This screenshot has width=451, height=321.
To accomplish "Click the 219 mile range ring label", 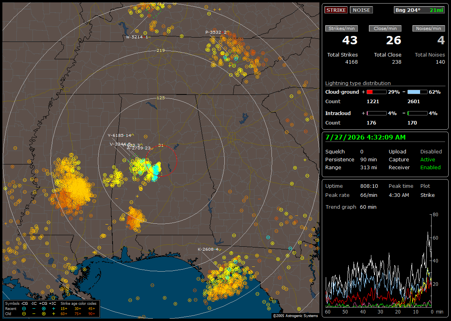I will (161, 50).
